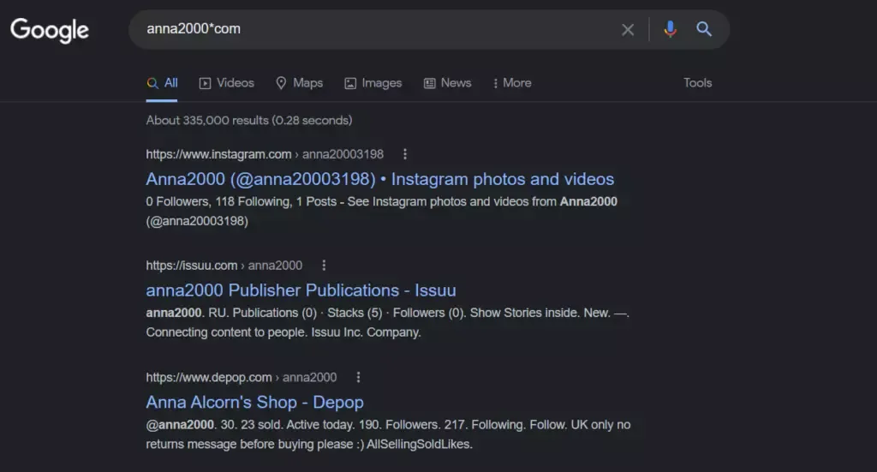Click the depop.com URL breadcrumb
The width and height of the screenshot is (877, 472).
click(241, 378)
